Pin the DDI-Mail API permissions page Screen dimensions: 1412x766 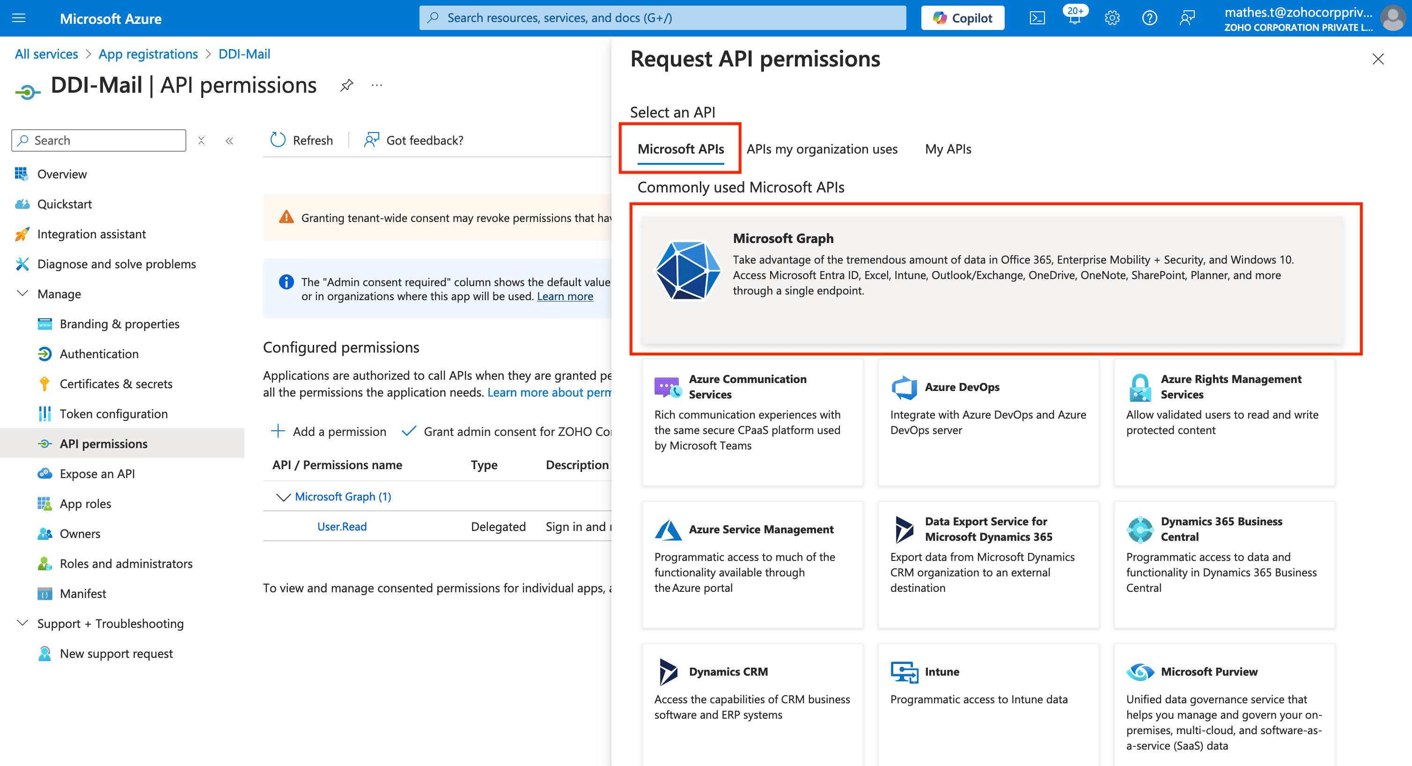(x=346, y=86)
